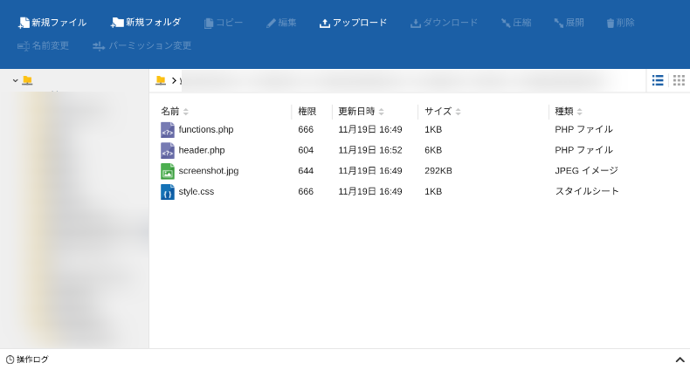Click the 新規フォルダ new folder icon
The height and width of the screenshot is (370, 690).
coord(117,23)
